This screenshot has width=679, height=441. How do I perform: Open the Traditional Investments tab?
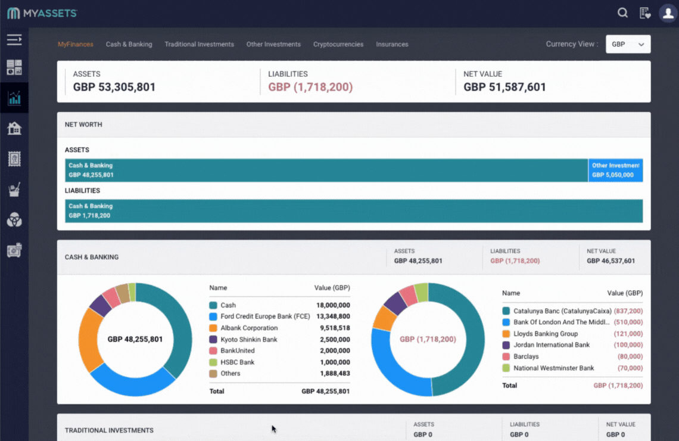tap(199, 44)
